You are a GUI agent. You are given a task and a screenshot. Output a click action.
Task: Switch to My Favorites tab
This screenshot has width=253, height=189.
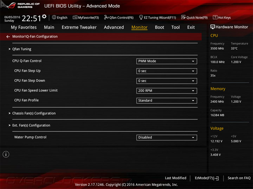[x=24, y=27]
